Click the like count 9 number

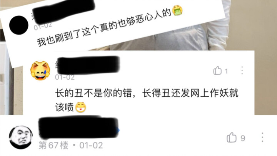[243, 138]
